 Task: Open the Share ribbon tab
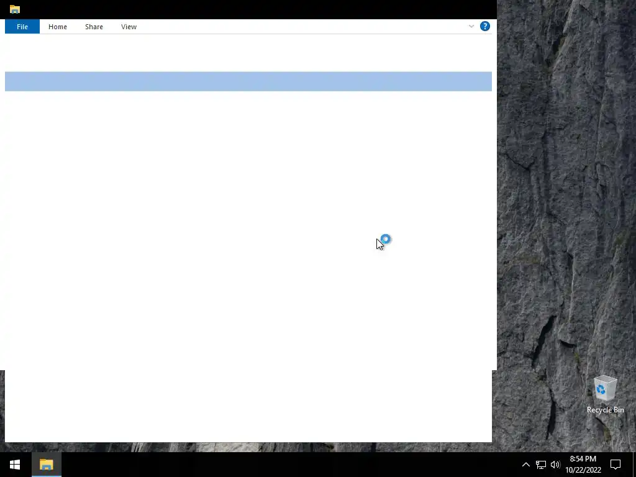pyautogui.click(x=94, y=27)
